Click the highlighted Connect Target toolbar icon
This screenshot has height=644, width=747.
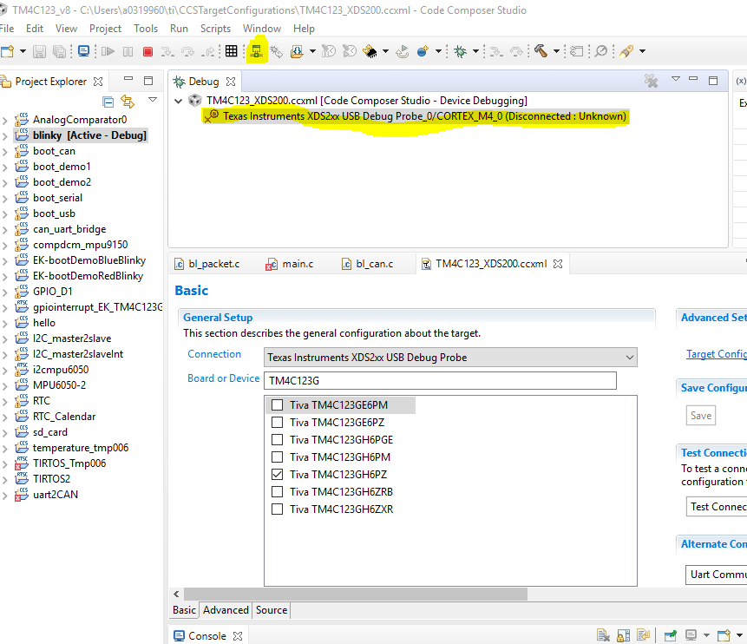point(256,51)
